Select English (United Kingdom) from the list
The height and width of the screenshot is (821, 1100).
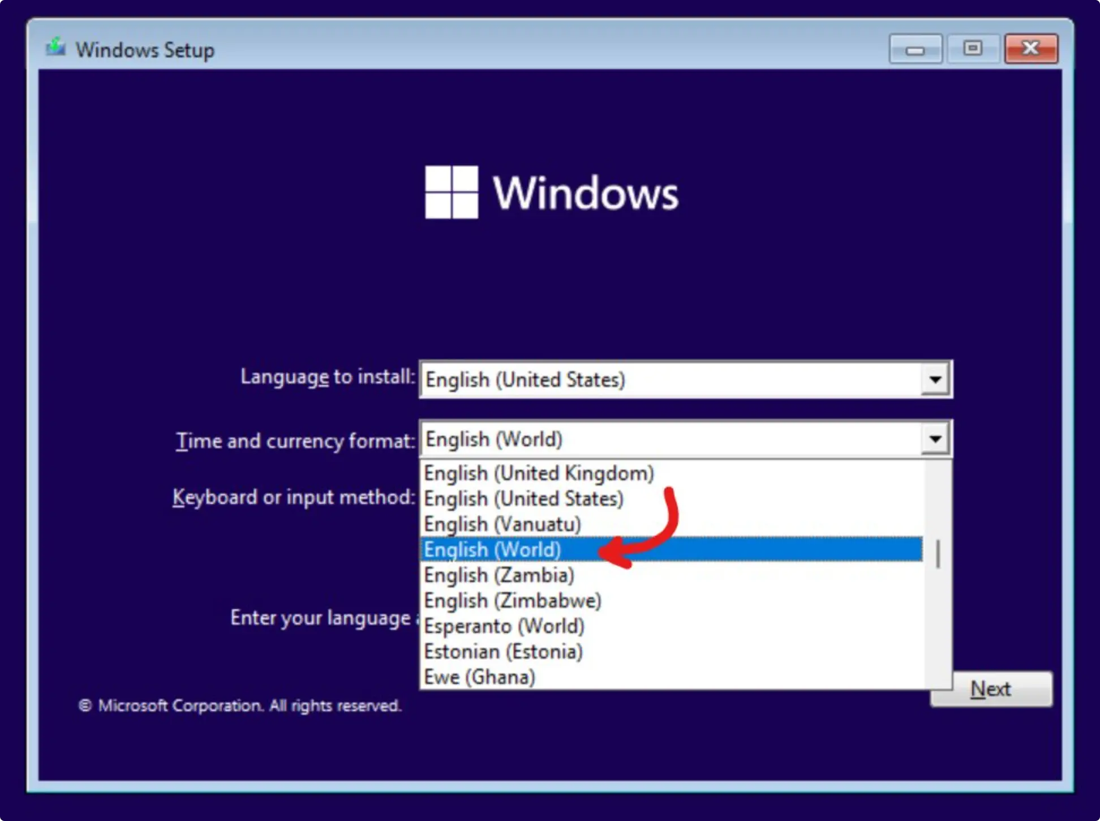672,473
